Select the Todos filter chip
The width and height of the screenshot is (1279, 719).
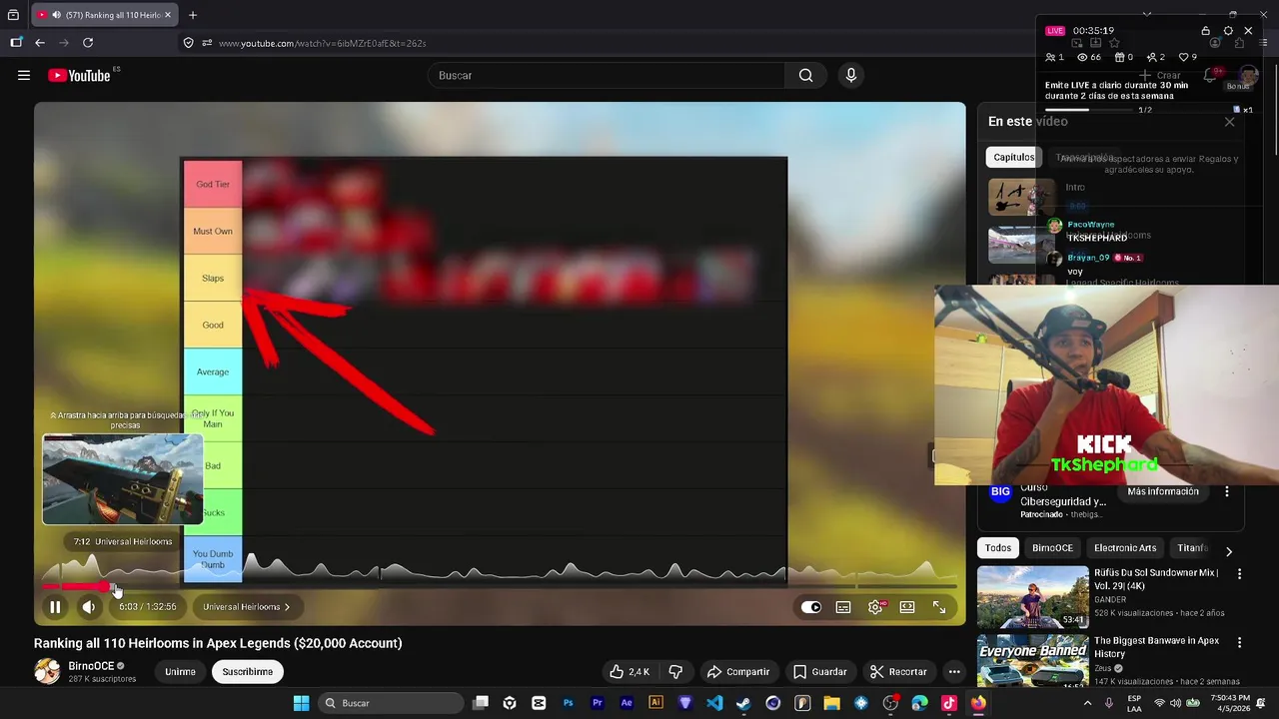pyautogui.click(x=998, y=548)
